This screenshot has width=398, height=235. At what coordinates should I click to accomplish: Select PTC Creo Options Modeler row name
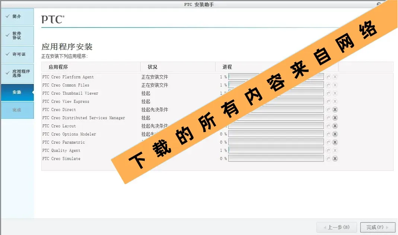pyautogui.click(x=69, y=134)
